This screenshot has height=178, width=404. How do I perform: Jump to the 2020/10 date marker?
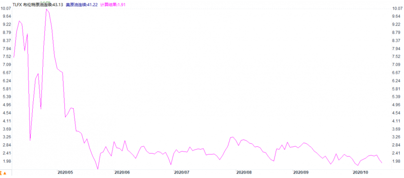(360, 172)
